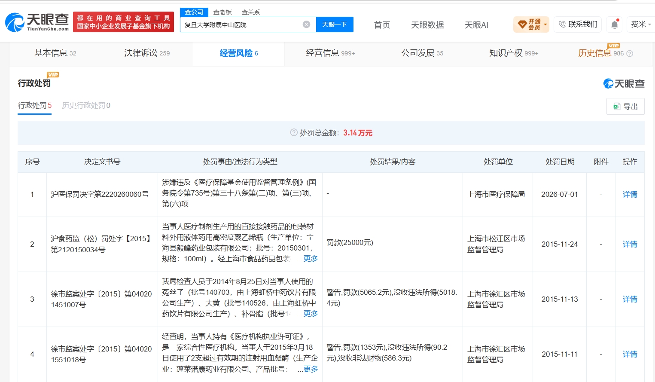Image resolution: width=655 pixels, height=382 pixels.
Task: Clear the search box with X icon
Action: 306,24
